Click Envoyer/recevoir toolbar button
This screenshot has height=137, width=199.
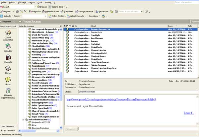click(85, 11)
